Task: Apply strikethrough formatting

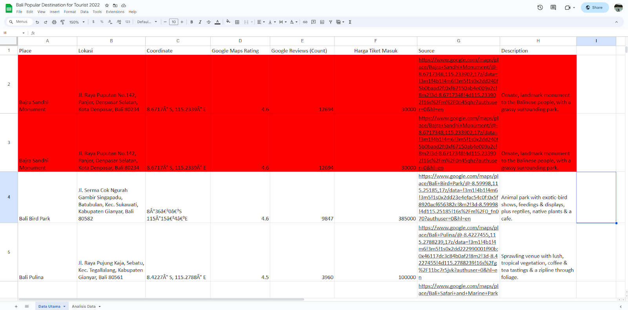Action: 208,22
